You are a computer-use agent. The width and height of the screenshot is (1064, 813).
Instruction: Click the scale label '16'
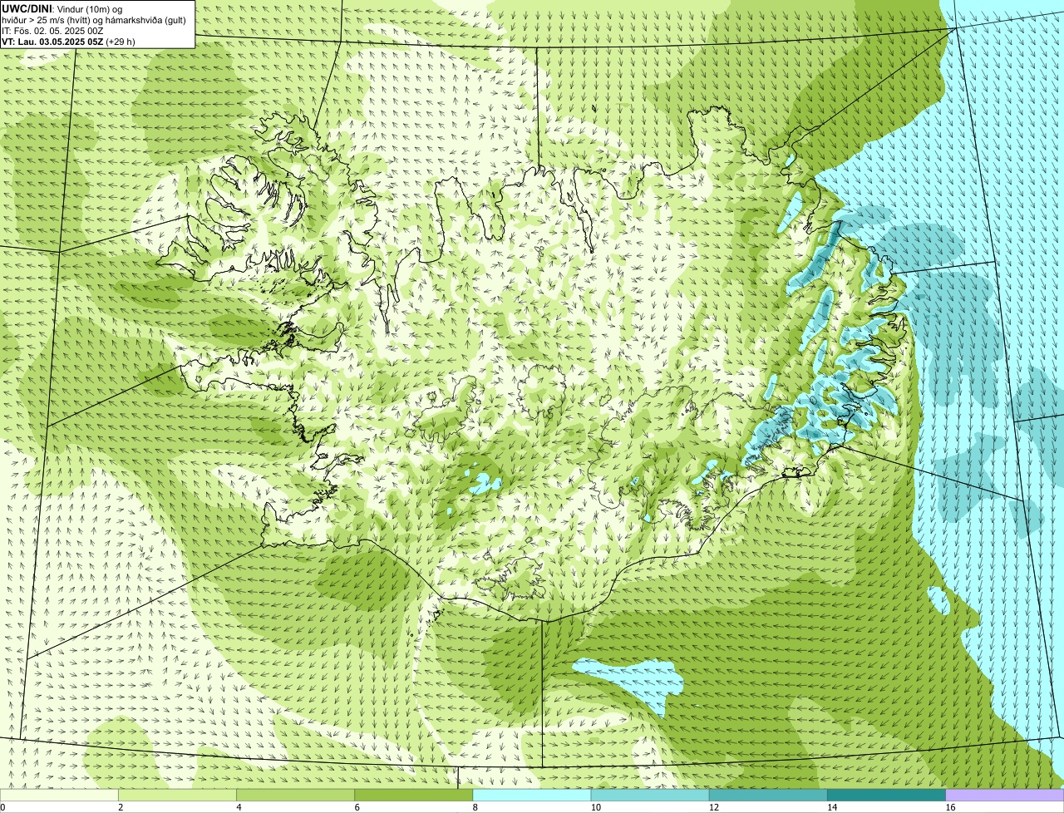click(949, 807)
